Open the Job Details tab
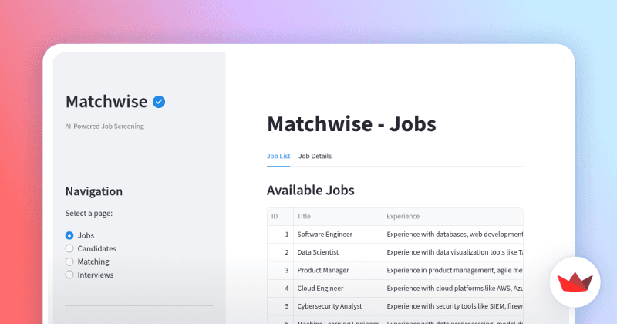 tap(315, 156)
